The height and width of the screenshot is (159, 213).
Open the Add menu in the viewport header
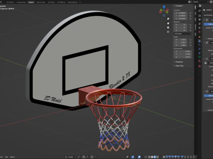click(6, 157)
